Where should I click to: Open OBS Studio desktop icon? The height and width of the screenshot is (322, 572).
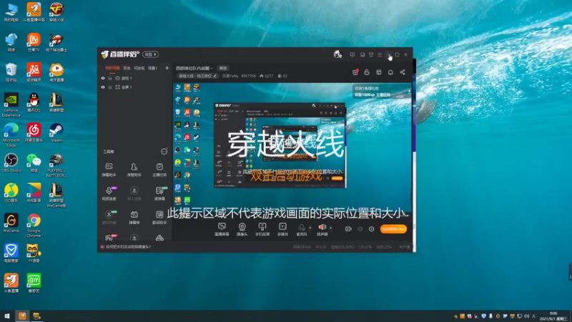(x=11, y=163)
